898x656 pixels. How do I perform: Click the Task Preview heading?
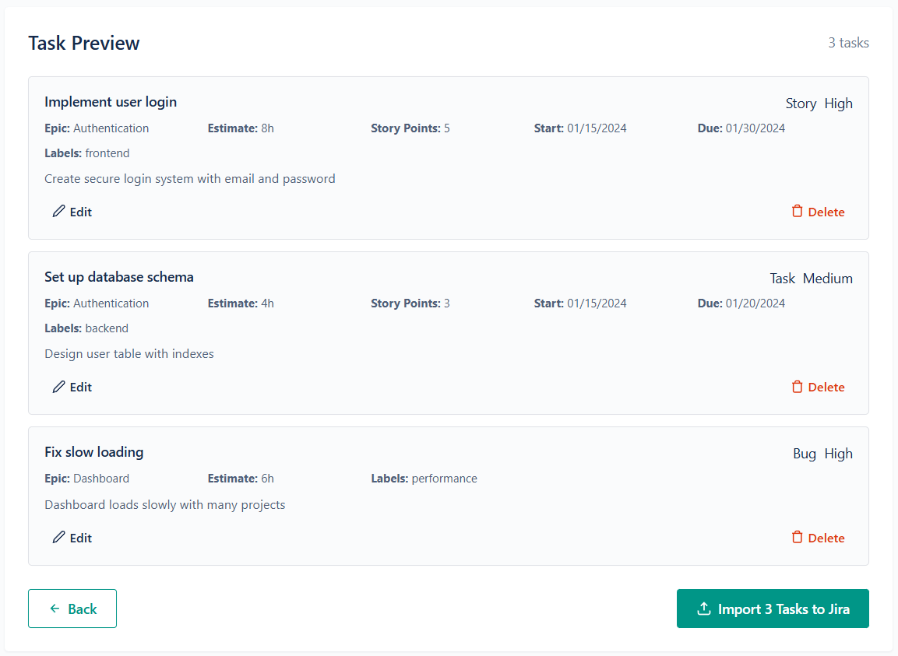[83, 43]
